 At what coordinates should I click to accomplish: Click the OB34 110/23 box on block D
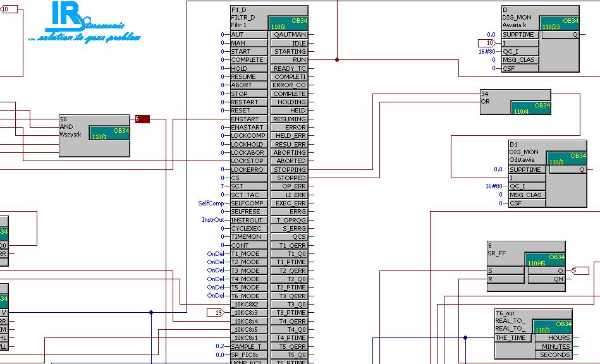click(559, 23)
